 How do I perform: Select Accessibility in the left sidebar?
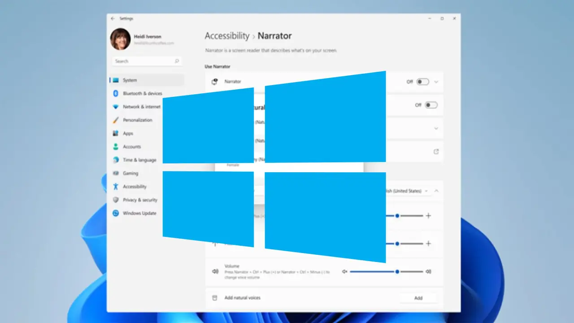135,187
